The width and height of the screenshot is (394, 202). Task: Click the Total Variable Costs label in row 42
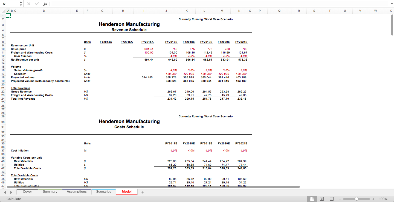click(x=27, y=168)
